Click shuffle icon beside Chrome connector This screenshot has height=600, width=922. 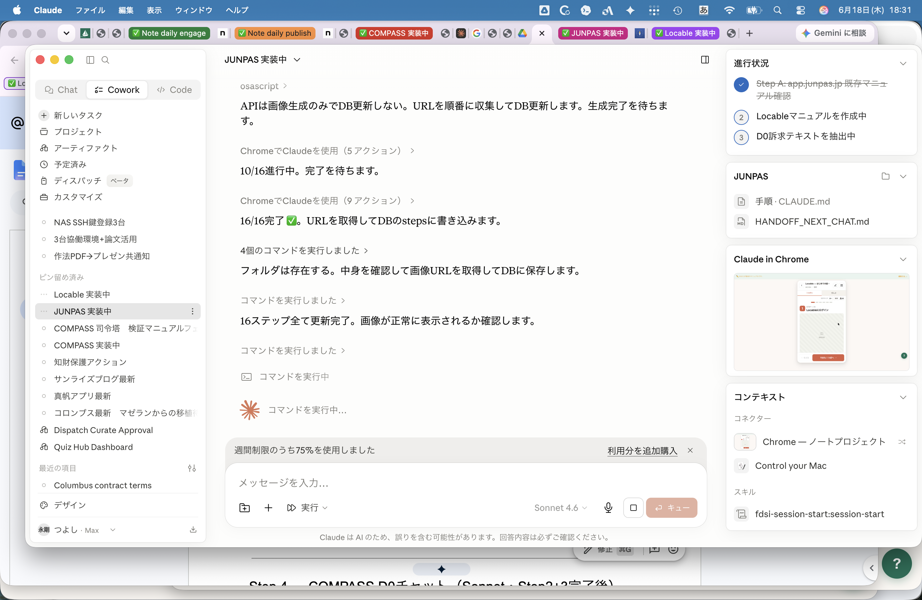(x=902, y=442)
